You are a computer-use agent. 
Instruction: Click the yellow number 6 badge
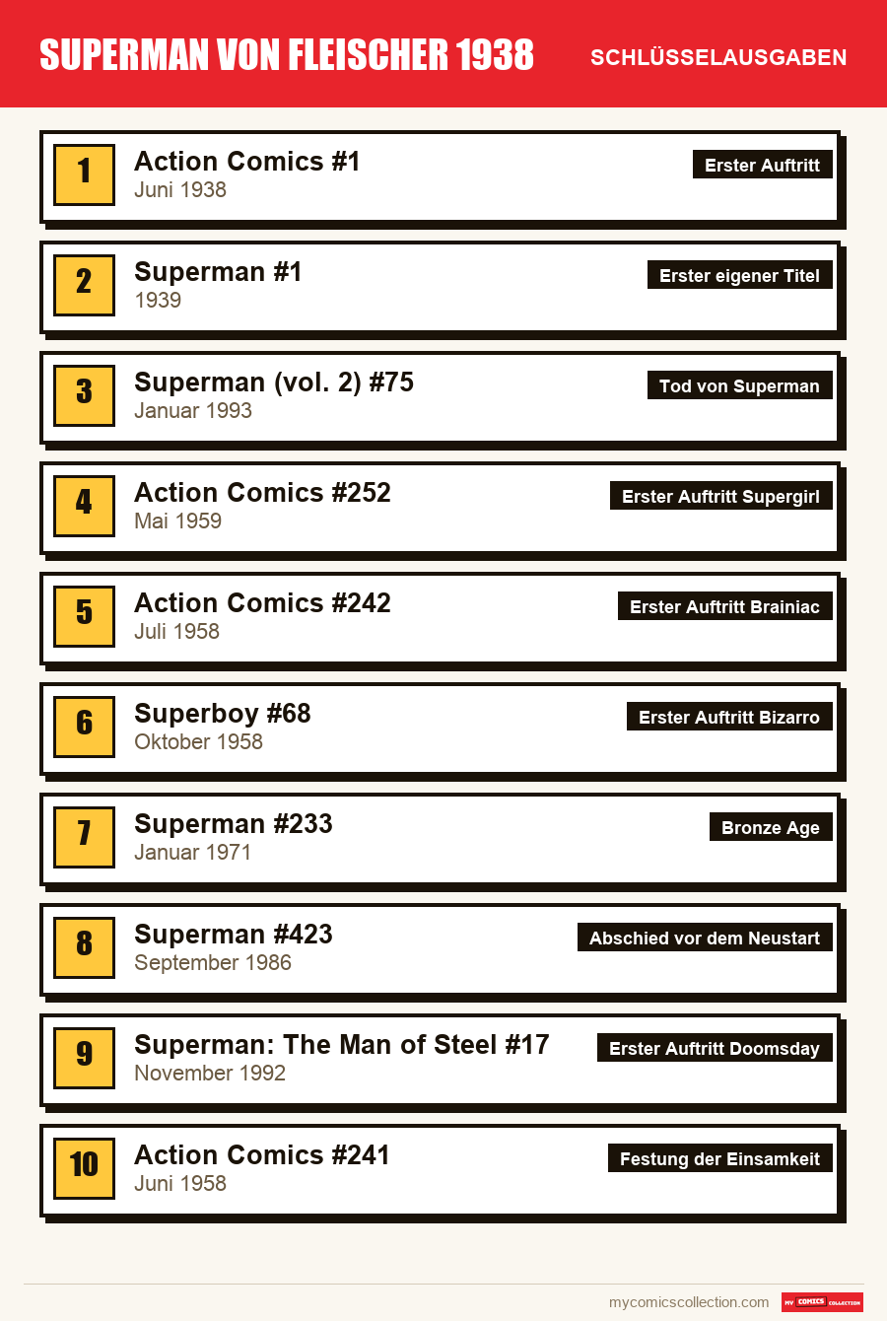point(84,728)
